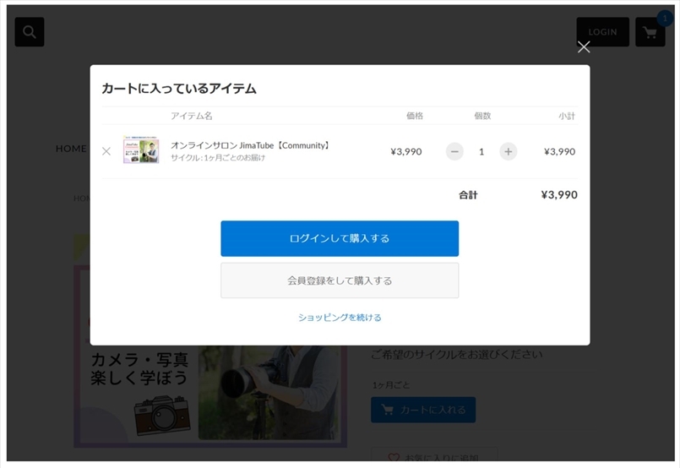
Task: Select HOME in navigation menu
Action: coord(71,149)
